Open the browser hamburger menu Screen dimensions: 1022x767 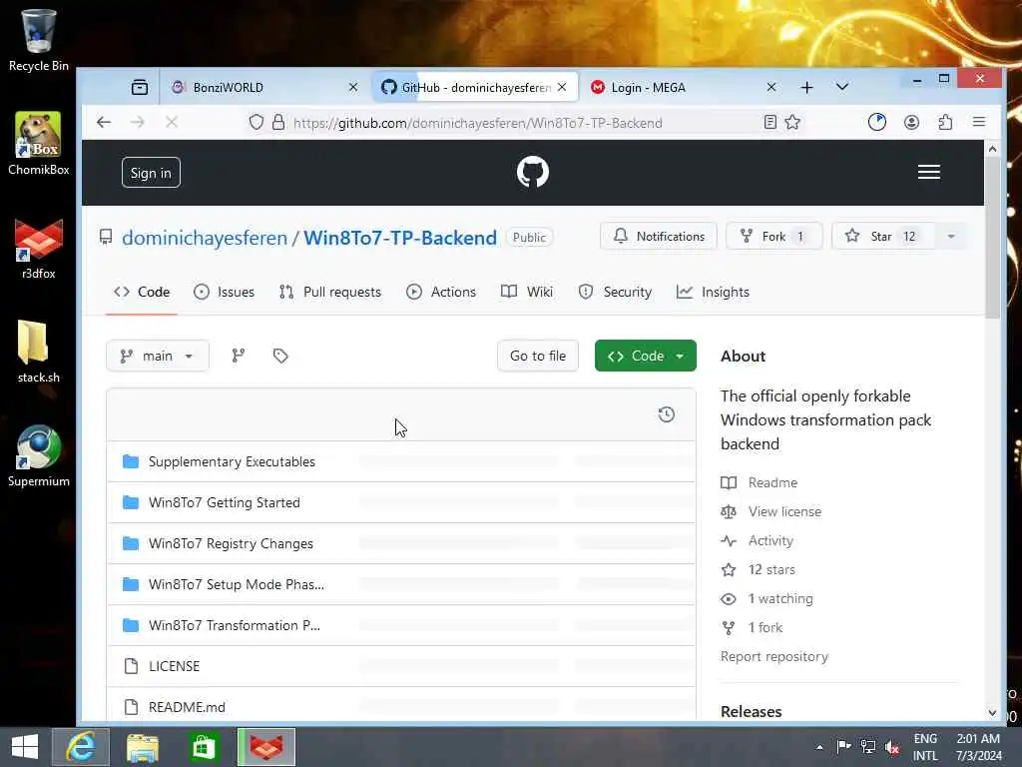(979, 122)
